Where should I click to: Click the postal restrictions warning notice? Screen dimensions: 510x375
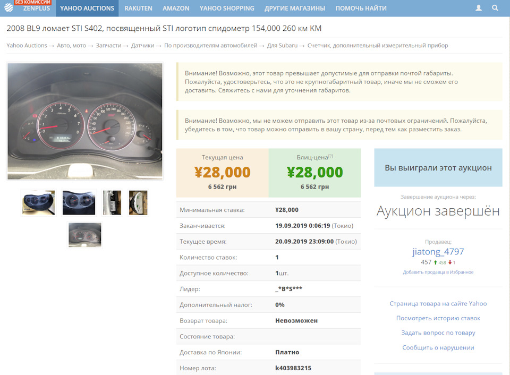click(339, 125)
